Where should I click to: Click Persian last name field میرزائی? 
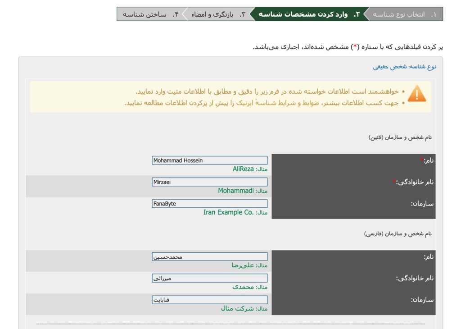pos(210,278)
